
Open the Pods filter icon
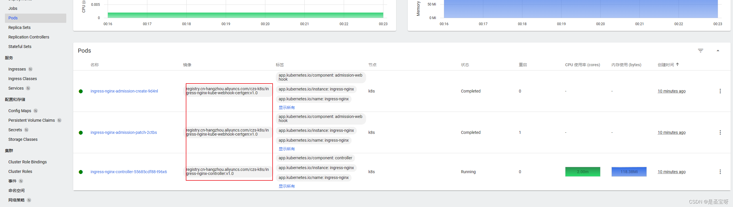[701, 51]
